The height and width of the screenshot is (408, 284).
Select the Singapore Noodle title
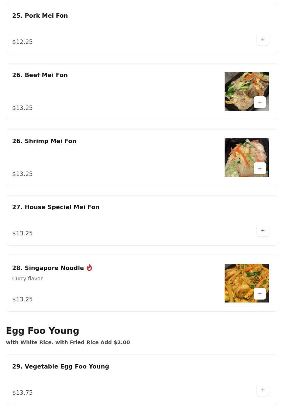[48, 268]
